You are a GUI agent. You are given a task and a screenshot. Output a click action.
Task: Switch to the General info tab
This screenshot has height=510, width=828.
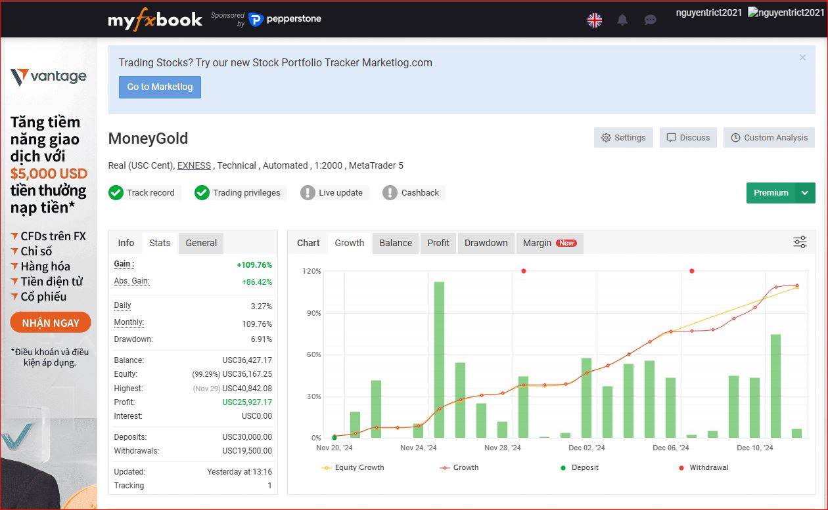coord(201,243)
